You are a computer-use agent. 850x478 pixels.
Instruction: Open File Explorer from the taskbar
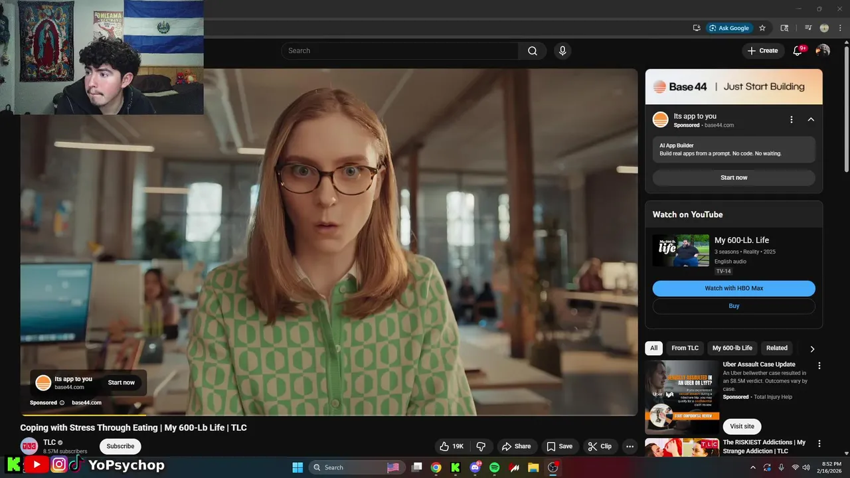(x=533, y=467)
